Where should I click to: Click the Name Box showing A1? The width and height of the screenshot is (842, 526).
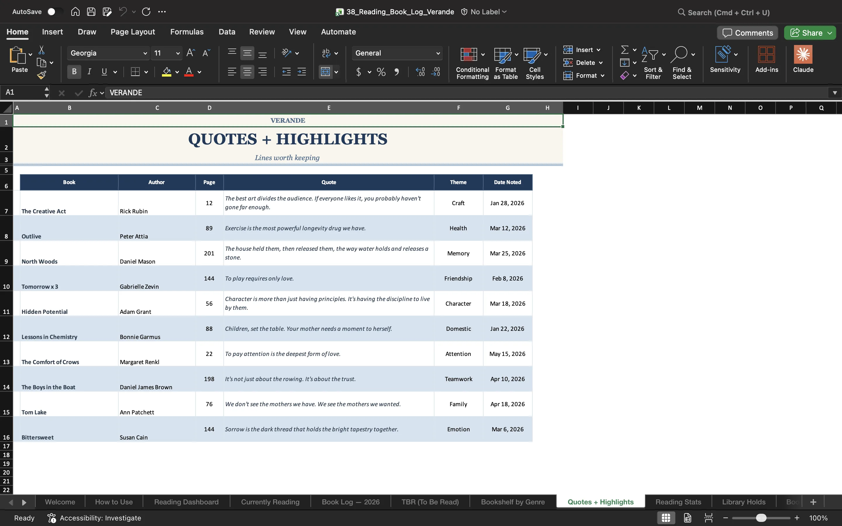coord(23,93)
